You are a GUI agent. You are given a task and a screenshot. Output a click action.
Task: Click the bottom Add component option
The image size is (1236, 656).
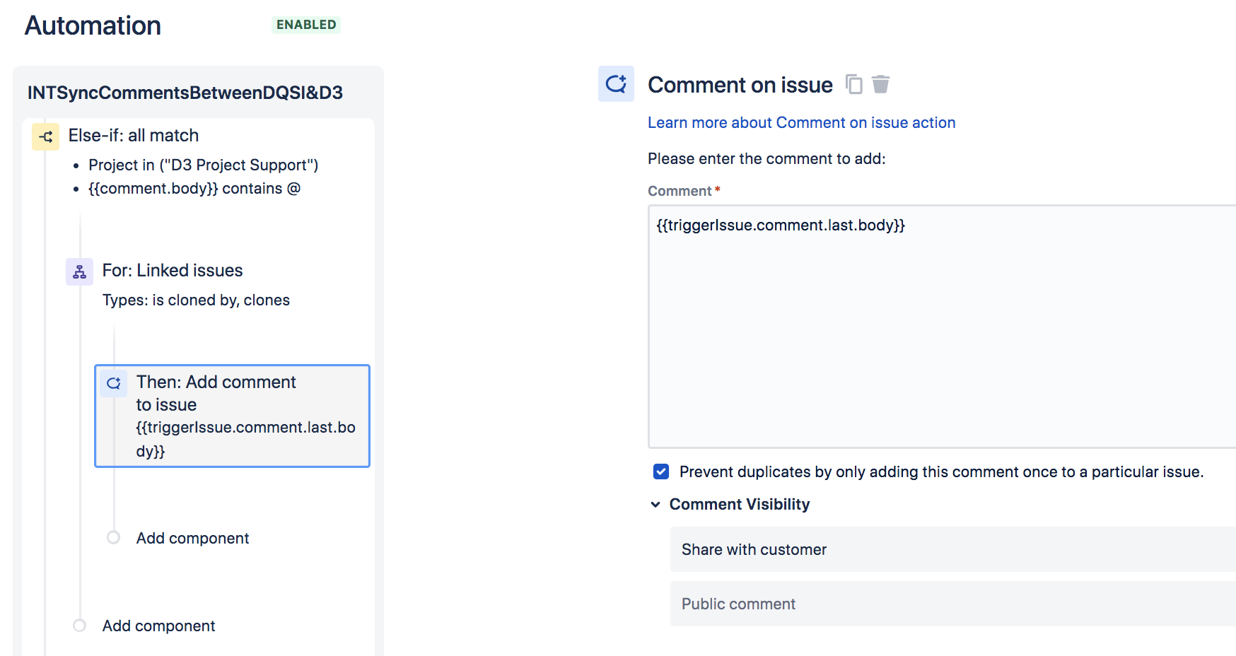coord(158,626)
